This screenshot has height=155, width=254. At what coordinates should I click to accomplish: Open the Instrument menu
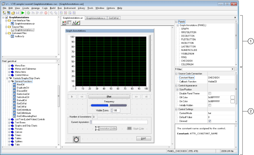pos(69,8)
